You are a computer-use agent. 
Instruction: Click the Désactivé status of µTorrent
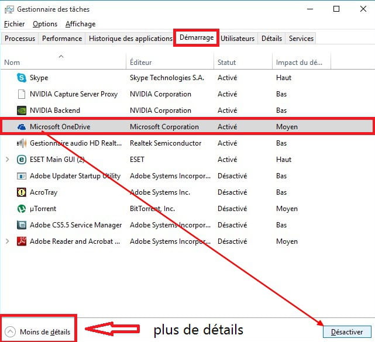pyautogui.click(x=232, y=209)
